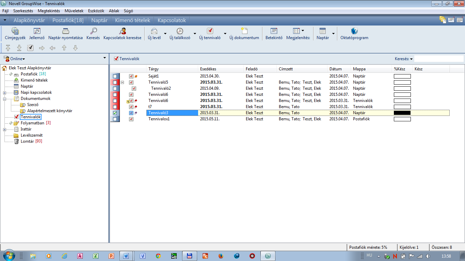Image resolution: width=465 pixels, height=261 pixels.
Task: Open the Új találkozó dropdown arrow
Action: [x=195, y=34]
